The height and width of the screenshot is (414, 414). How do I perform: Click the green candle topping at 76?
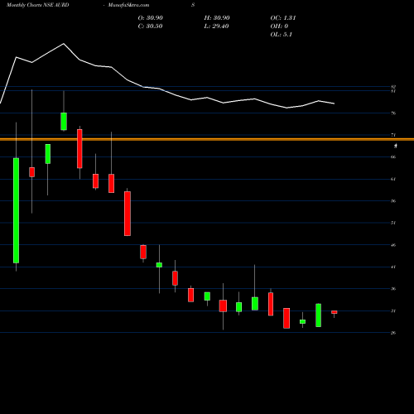click(64, 121)
